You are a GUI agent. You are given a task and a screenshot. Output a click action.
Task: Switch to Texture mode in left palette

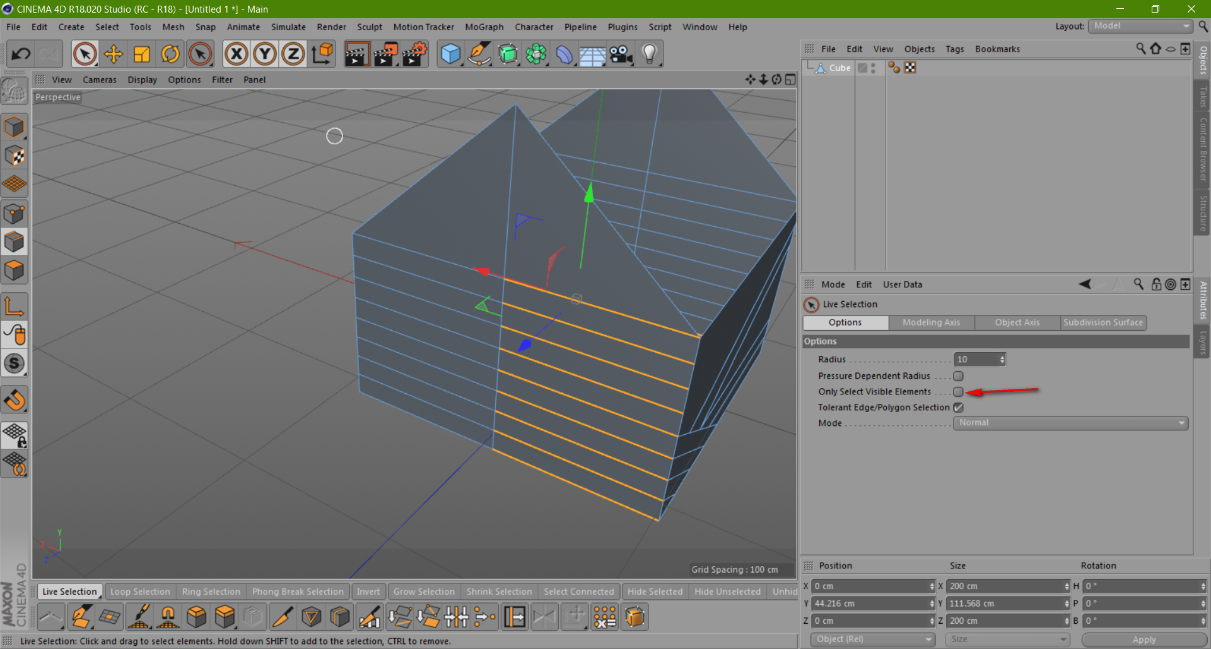point(14,156)
